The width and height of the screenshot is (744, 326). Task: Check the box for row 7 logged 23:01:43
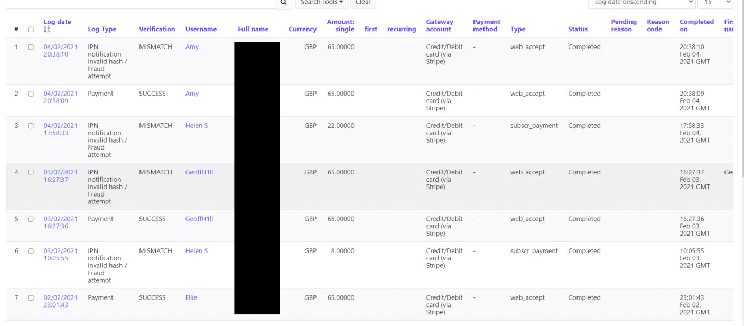click(x=31, y=297)
